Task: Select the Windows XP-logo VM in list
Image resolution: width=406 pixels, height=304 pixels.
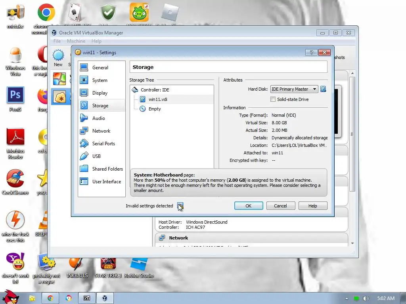Action: coord(59,79)
